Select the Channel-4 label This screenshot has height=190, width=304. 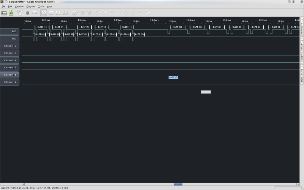pos(9,60)
